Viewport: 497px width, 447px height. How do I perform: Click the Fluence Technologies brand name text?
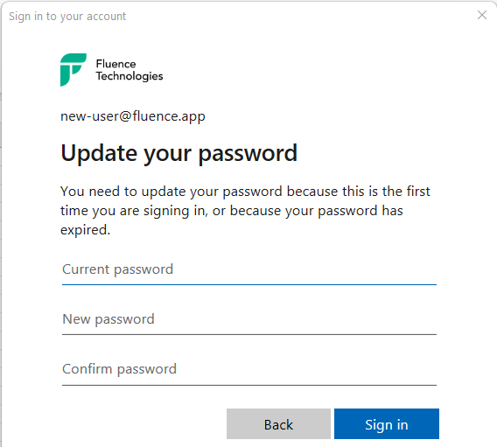point(129,70)
